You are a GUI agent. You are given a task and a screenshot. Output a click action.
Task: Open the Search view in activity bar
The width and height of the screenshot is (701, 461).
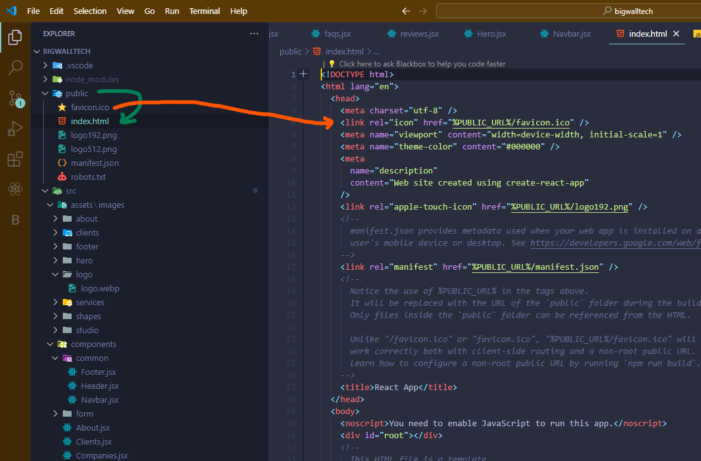15,67
